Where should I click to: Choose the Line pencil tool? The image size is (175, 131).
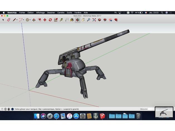(14, 20)
